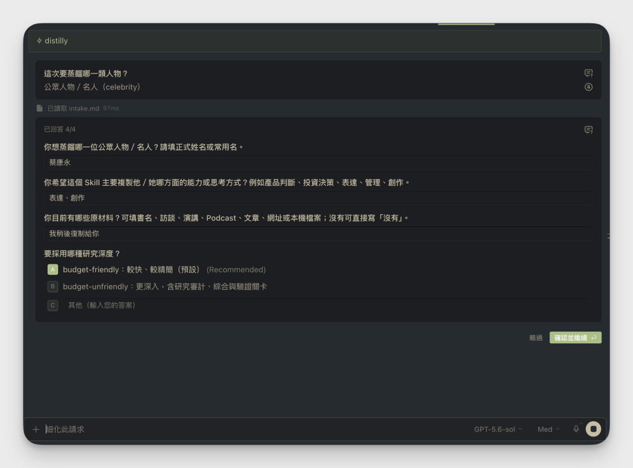
Task: Stop generation with the round stop button
Action: pyautogui.click(x=593, y=429)
